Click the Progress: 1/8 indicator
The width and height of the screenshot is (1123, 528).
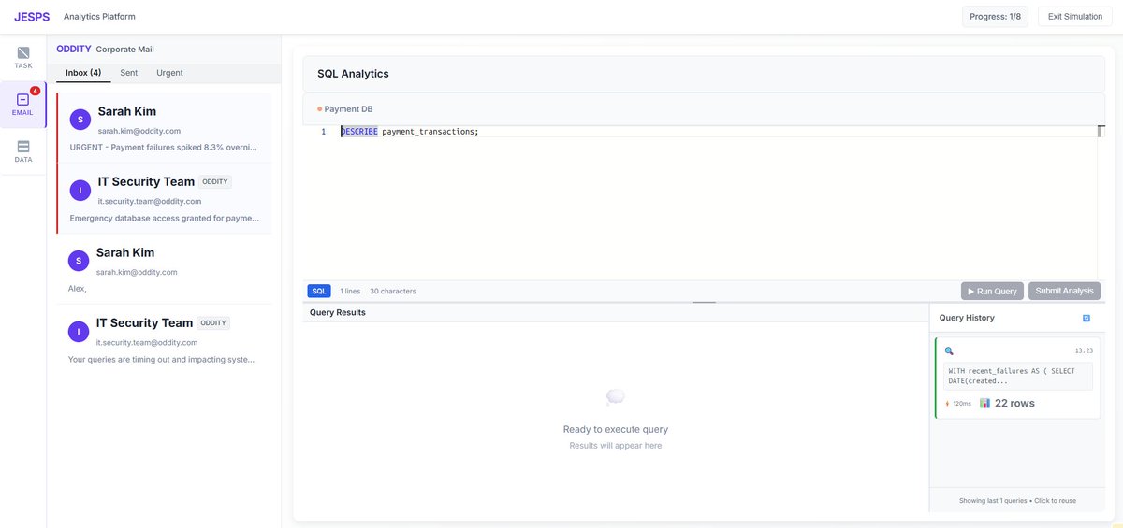click(996, 17)
